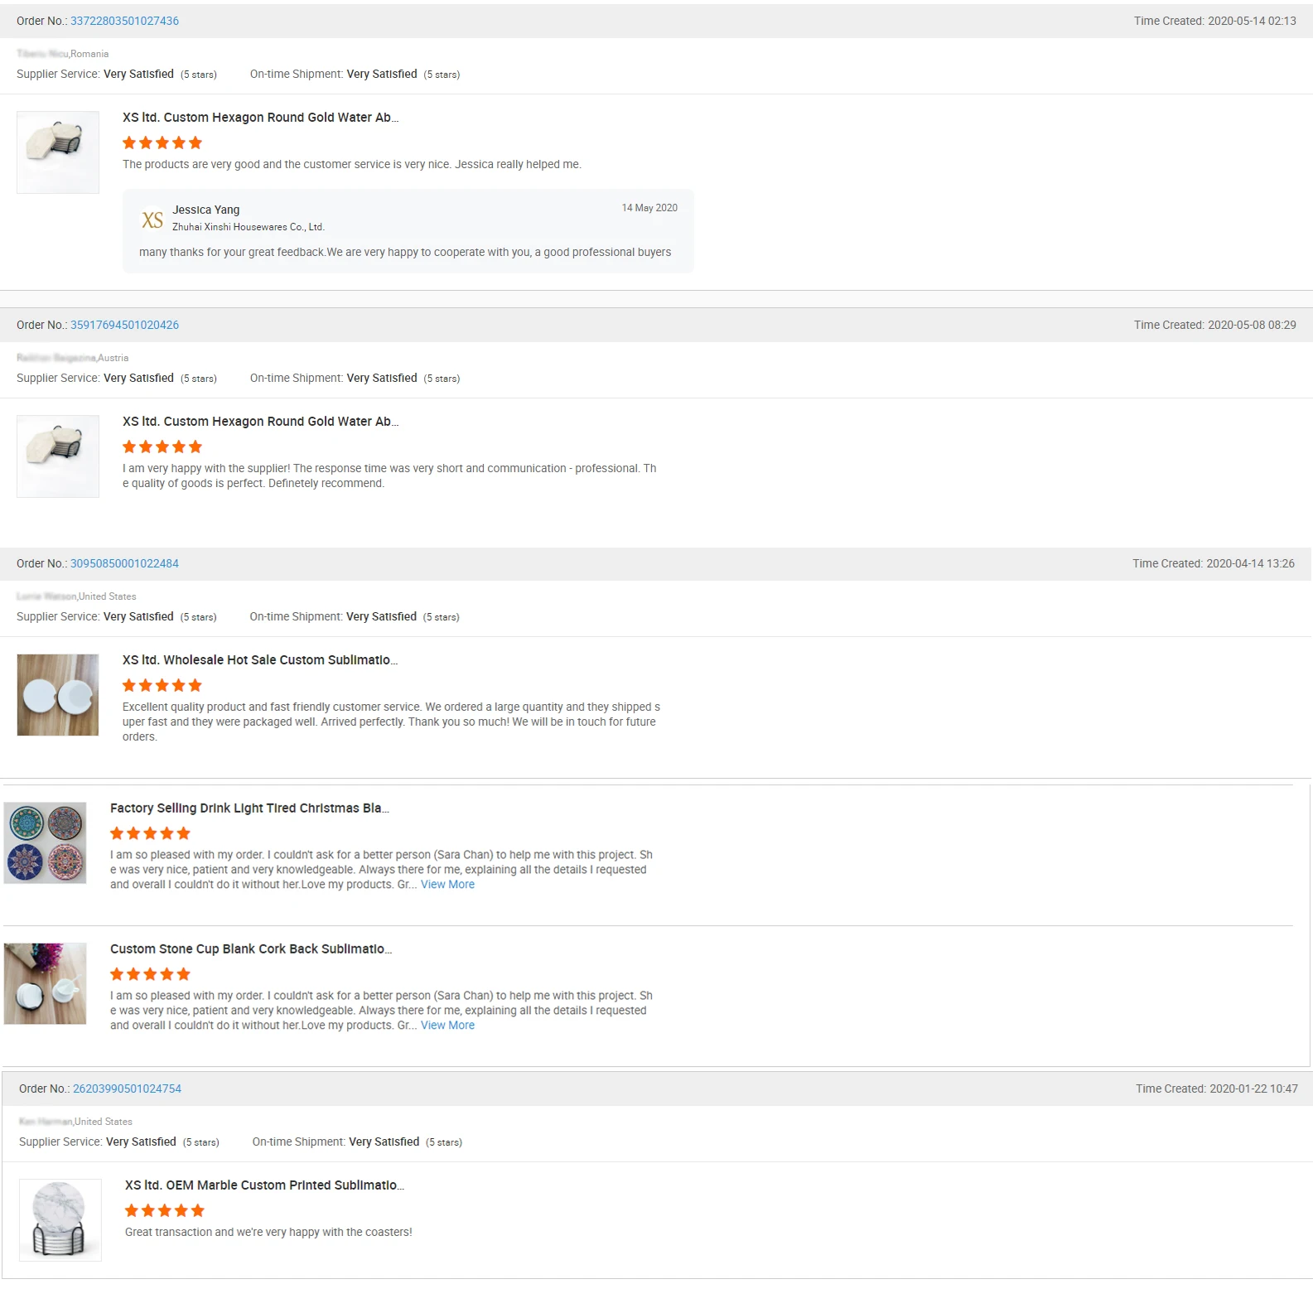Click XS logo icon beside Jessica Yang
Viewport: 1313px width, 1313px height.
152,220
